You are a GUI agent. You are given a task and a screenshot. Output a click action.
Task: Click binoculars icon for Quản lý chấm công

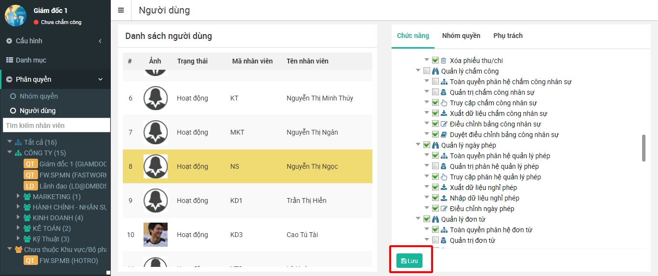click(435, 71)
